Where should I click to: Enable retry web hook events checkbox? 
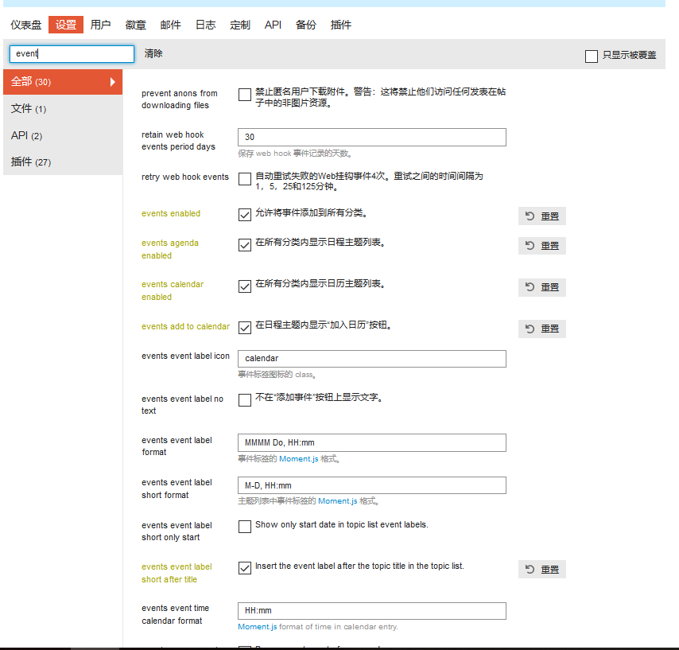[245, 179]
